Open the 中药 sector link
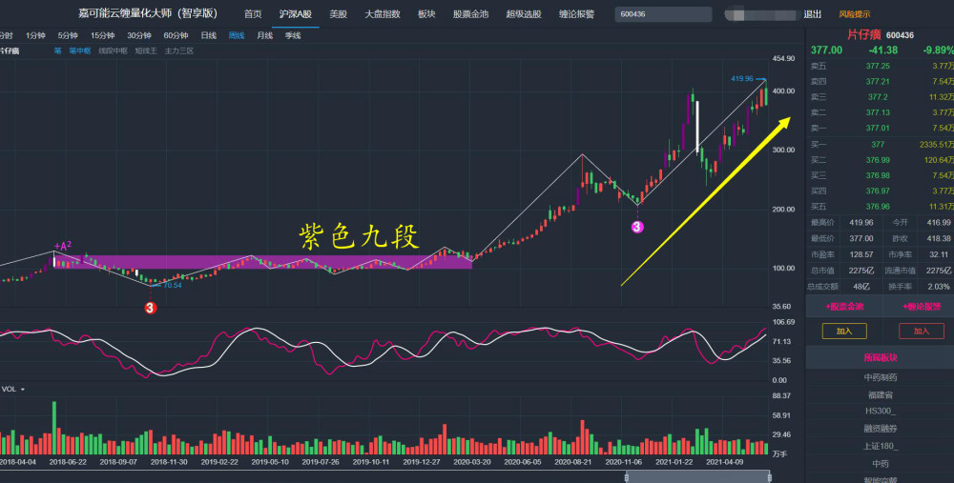Screen dimensions: 954x483 click(881, 464)
